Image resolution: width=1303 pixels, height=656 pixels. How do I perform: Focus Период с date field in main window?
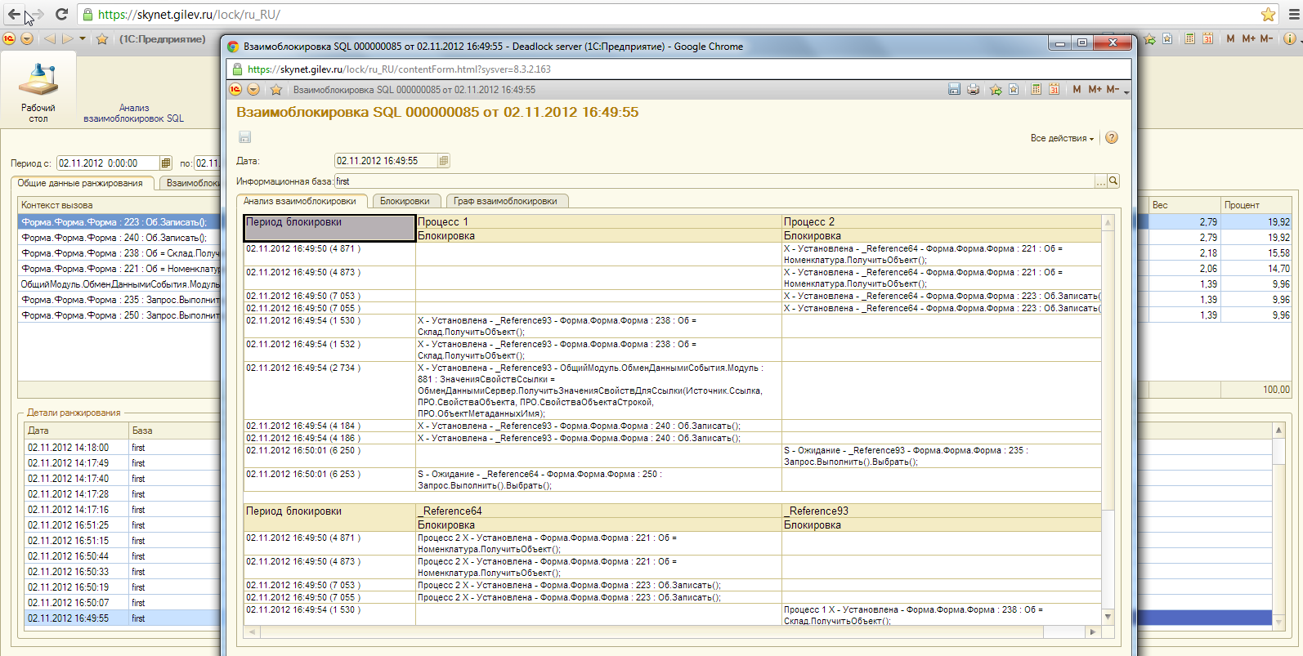pyautogui.click(x=107, y=163)
